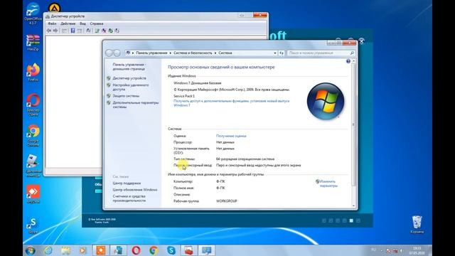Open Opera browser desktop shortcut
This screenshot has height=256, width=455.
pyautogui.click(x=33, y=105)
